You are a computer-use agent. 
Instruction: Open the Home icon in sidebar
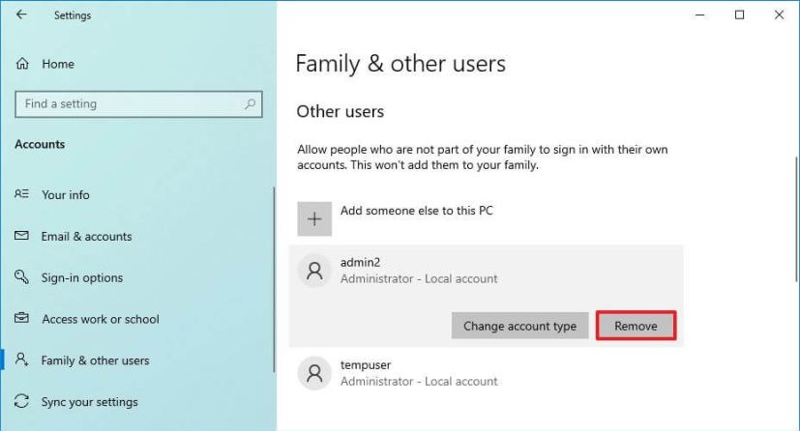pyautogui.click(x=22, y=64)
